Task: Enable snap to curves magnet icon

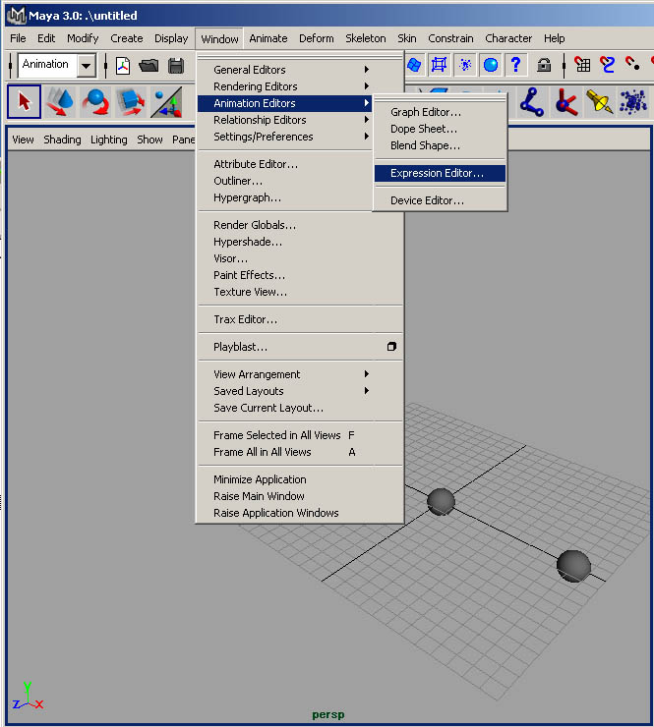Action: point(607,64)
